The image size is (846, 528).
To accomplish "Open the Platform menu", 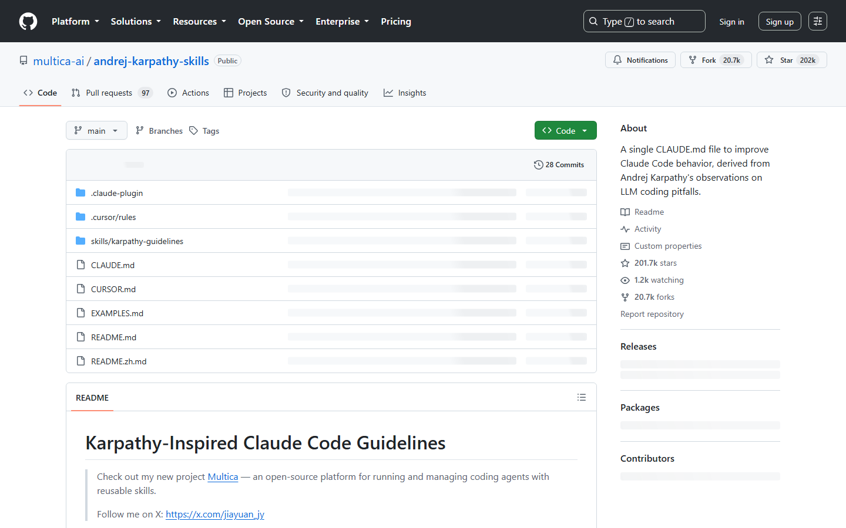I will point(75,21).
